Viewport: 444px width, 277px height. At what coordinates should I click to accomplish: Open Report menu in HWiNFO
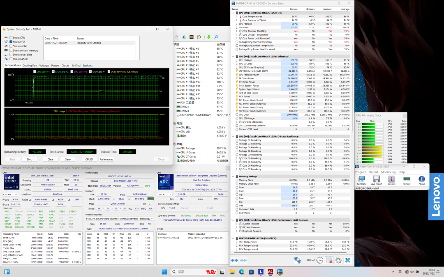(x=373, y=172)
